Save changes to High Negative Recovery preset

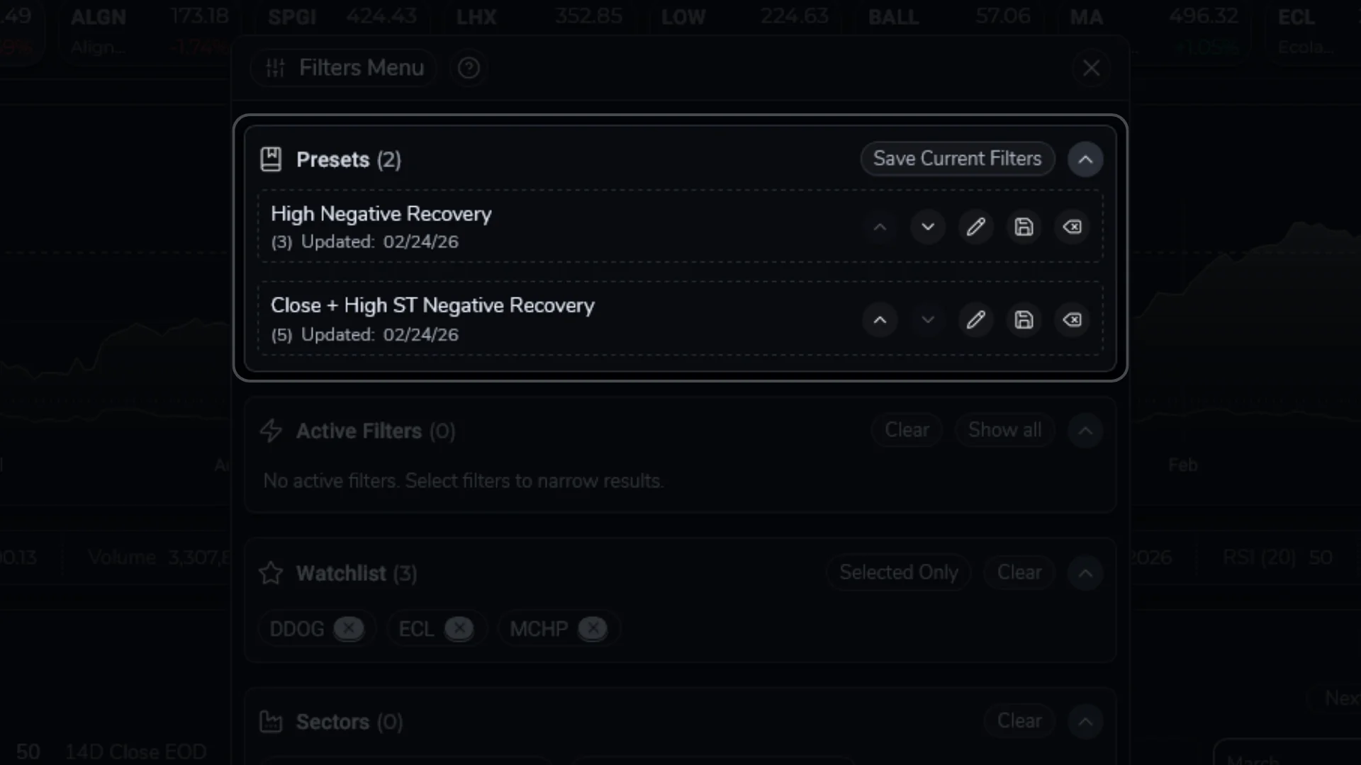[1024, 227]
